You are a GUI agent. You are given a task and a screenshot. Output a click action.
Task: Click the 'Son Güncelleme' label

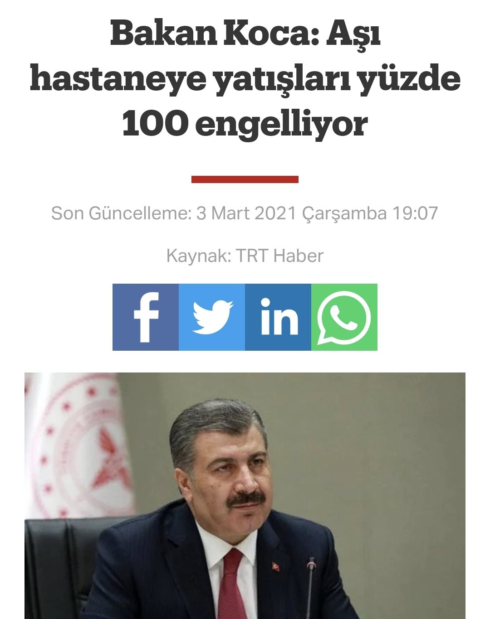pos(122,213)
